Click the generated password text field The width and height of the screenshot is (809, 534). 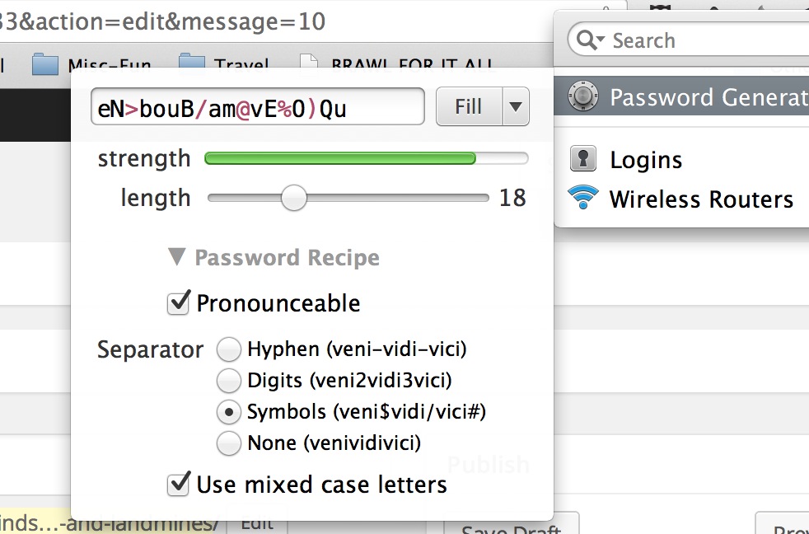click(x=258, y=106)
